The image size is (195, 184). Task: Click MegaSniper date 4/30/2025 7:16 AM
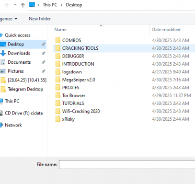pyautogui.click(x=171, y=80)
